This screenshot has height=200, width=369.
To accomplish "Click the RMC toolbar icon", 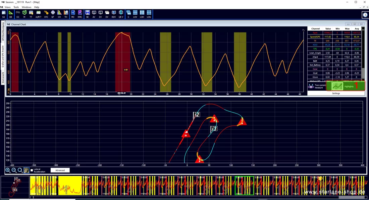I will 80,14.
